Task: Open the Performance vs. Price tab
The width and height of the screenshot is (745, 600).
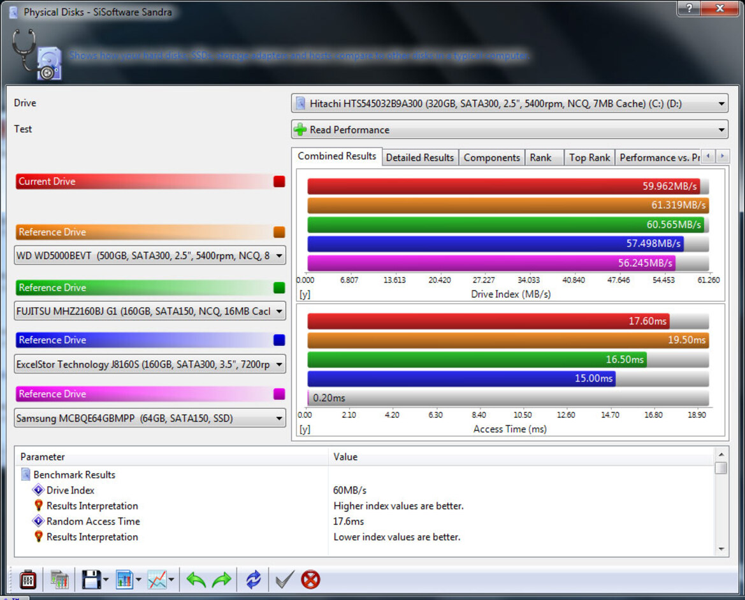Action: (659, 157)
